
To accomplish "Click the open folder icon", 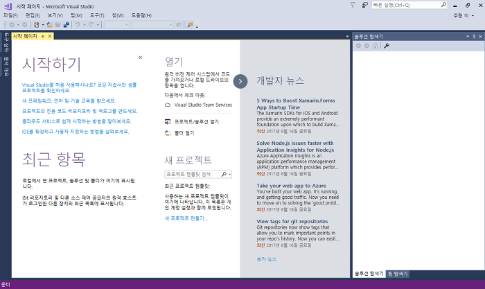I will click(168, 133).
